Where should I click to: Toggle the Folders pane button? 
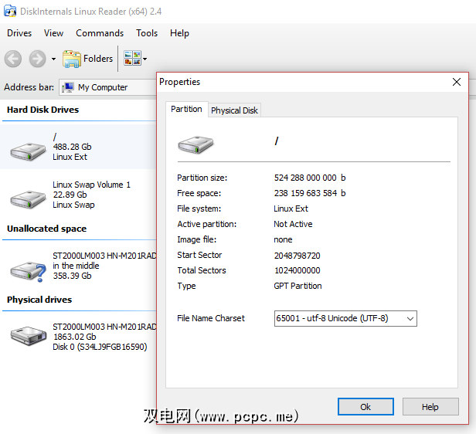pos(88,59)
